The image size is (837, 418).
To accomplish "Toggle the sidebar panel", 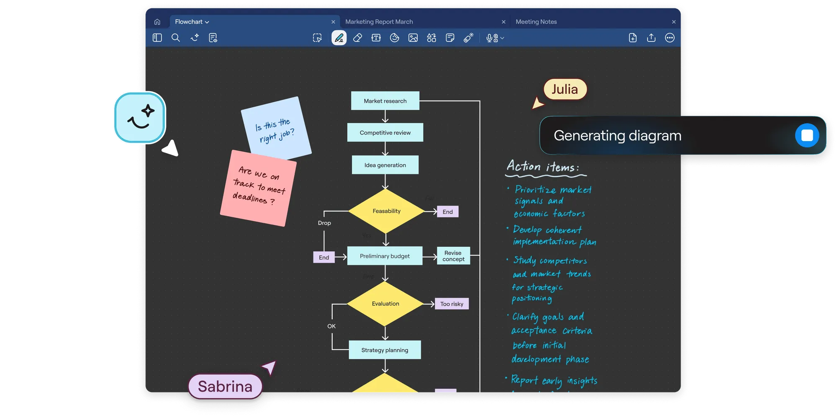I will pos(157,38).
